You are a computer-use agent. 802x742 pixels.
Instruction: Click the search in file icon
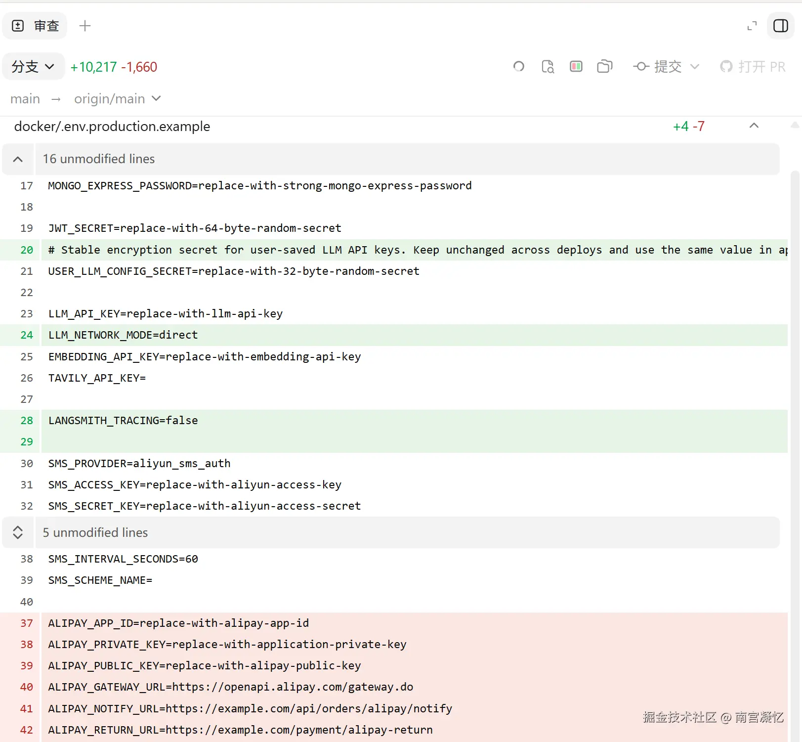click(548, 66)
